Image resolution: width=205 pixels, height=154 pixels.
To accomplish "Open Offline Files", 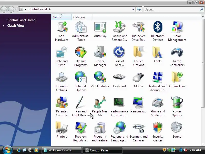I will (177, 80).
